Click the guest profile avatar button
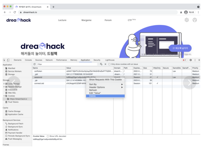This screenshot has width=206, height=151. pyautogui.click(x=189, y=12)
